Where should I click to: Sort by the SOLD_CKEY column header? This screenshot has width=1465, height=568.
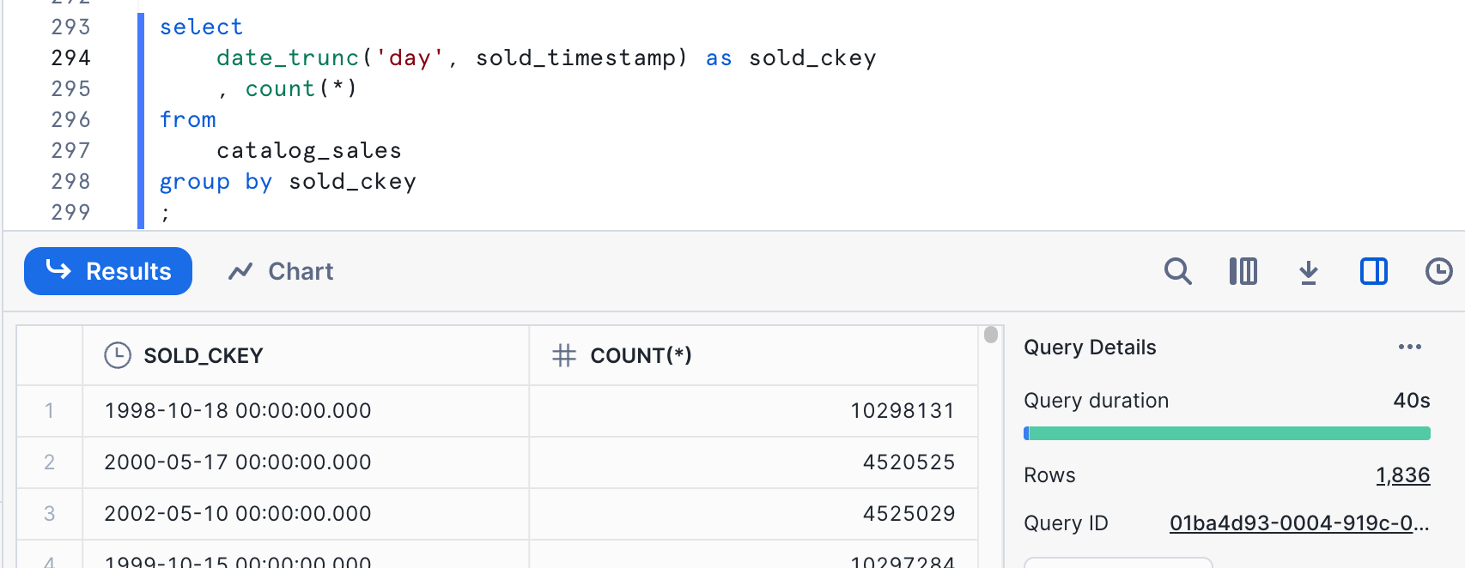(204, 355)
